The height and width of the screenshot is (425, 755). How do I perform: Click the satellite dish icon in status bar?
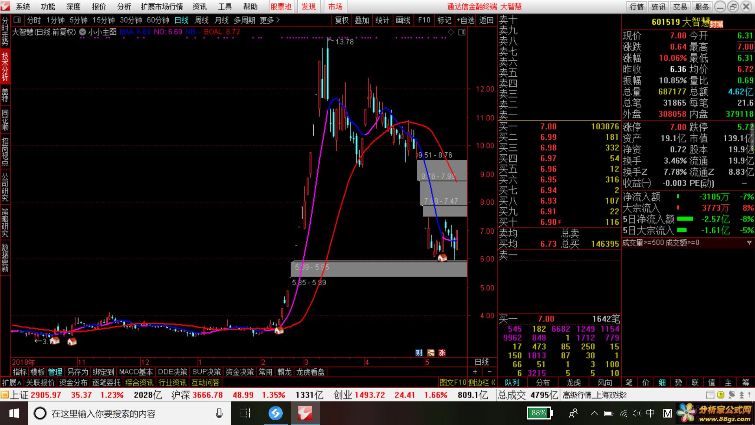[731, 395]
